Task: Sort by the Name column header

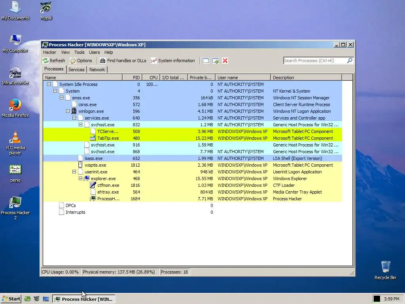Action: pos(83,77)
